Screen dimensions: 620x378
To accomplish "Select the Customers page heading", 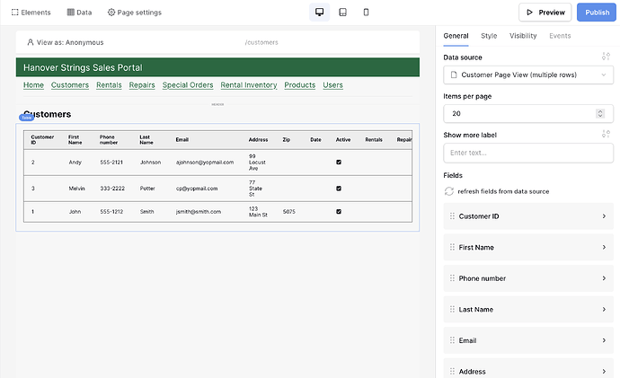I will 47,114.
